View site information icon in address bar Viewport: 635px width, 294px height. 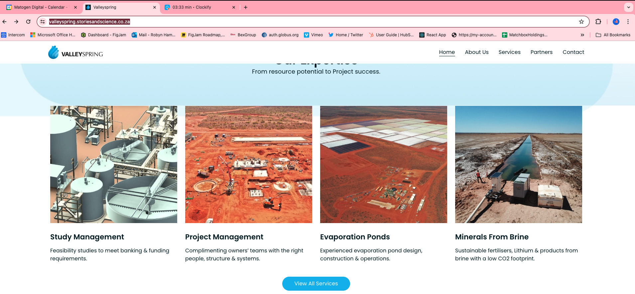[x=43, y=22]
